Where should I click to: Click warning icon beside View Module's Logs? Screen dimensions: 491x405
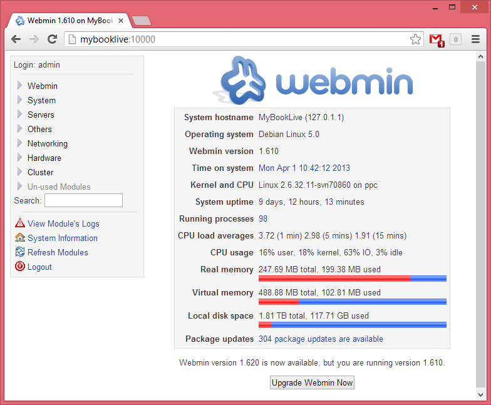click(x=20, y=223)
